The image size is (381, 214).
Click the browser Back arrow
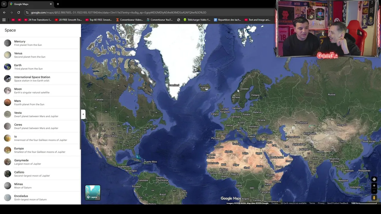[x=4, y=12]
